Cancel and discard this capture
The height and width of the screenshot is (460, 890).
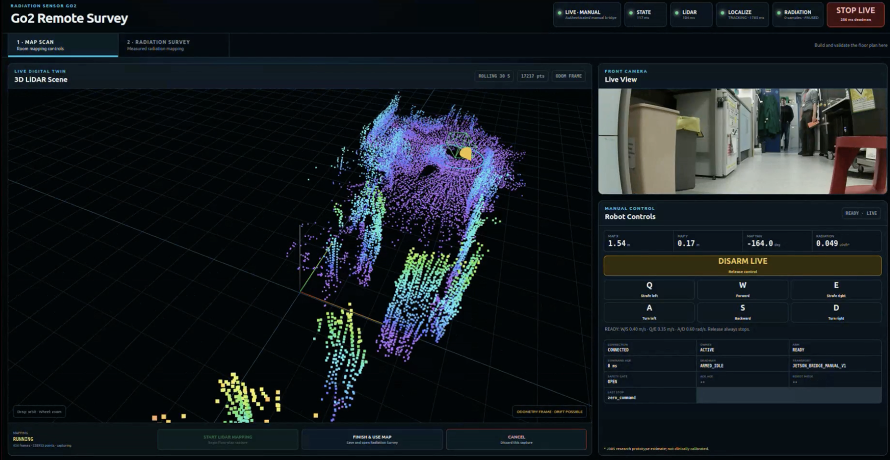516,439
